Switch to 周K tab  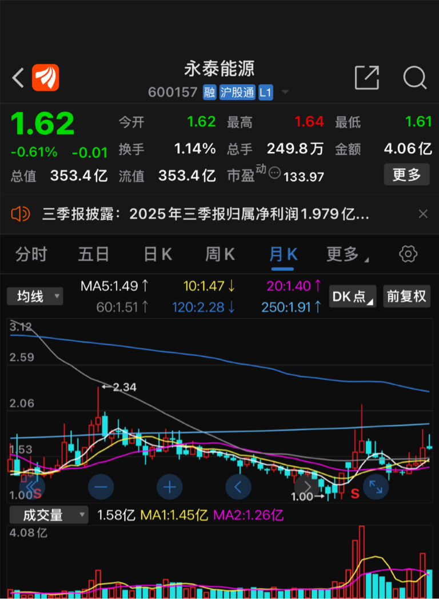click(219, 254)
